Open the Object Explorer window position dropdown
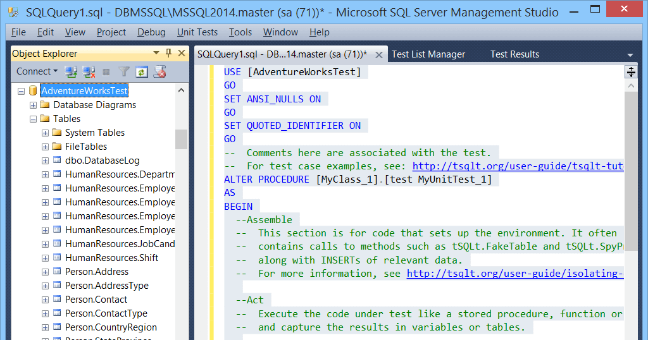Viewport: 648px width, 340px height. pyautogui.click(x=156, y=53)
